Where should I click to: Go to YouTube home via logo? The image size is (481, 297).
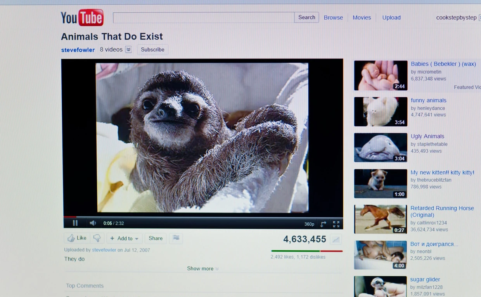tap(82, 18)
